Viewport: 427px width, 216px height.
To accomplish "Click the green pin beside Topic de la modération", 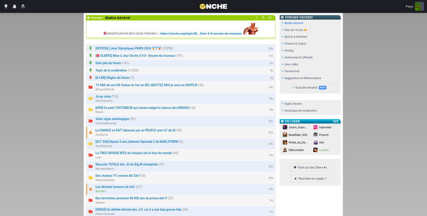I will [x=90, y=70].
